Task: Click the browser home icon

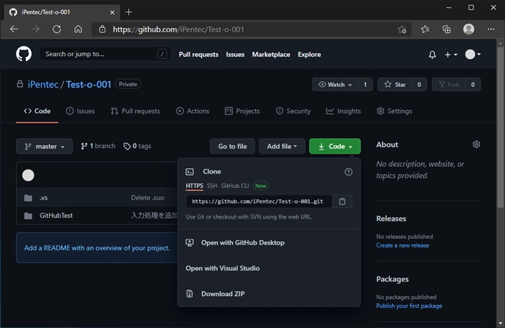Action: (x=78, y=29)
